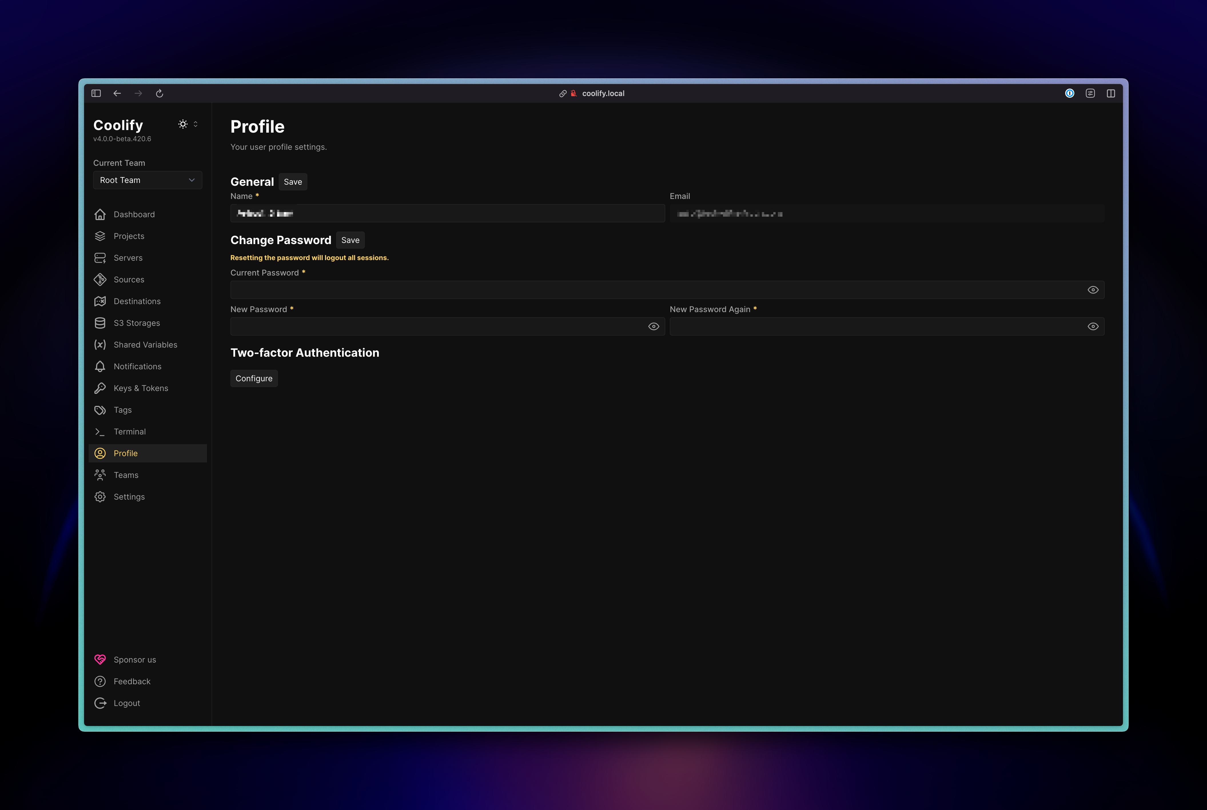Screen dimensions: 1207x810
Task: Click the Servers icon in sidebar
Action: pos(100,258)
